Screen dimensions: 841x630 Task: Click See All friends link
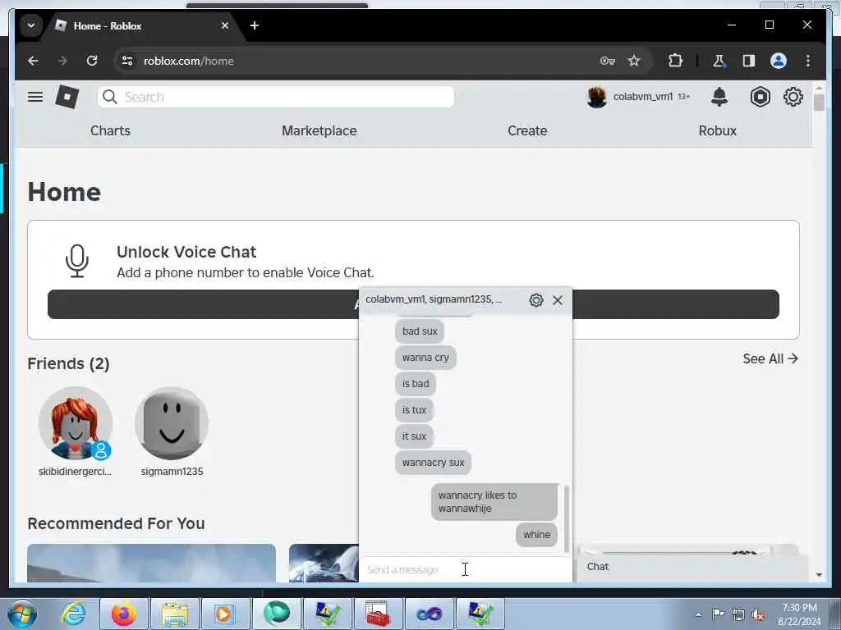click(x=770, y=359)
